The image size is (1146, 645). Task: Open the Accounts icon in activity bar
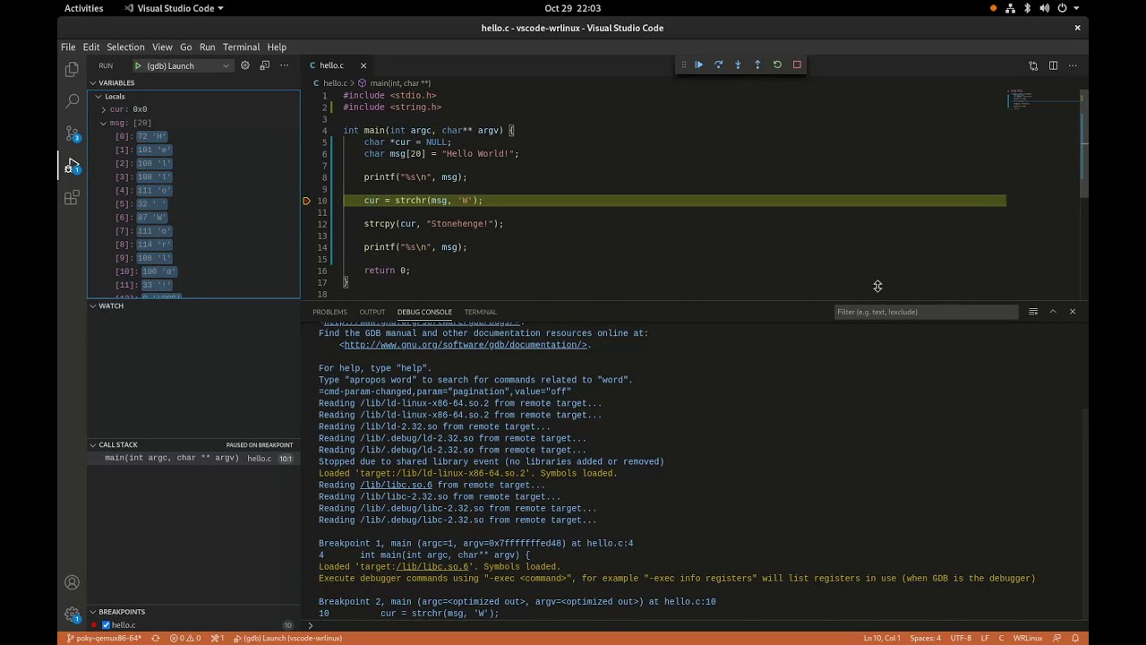coord(72,582)
